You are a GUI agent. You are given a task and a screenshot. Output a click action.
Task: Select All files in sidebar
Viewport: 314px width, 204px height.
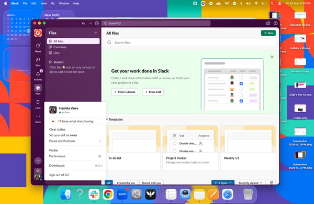[x=73, y=41]
